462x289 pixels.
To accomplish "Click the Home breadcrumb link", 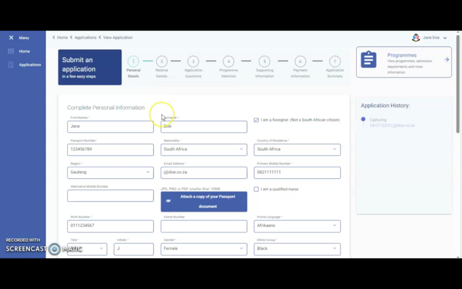I will [x=62, y=37].
